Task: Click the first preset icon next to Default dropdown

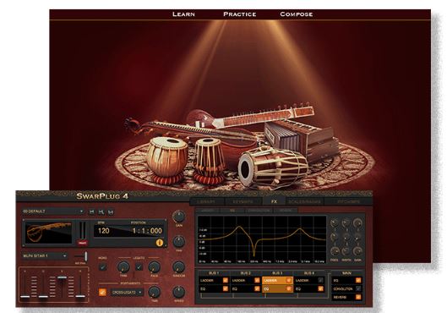Action: [x=92, y=211]
